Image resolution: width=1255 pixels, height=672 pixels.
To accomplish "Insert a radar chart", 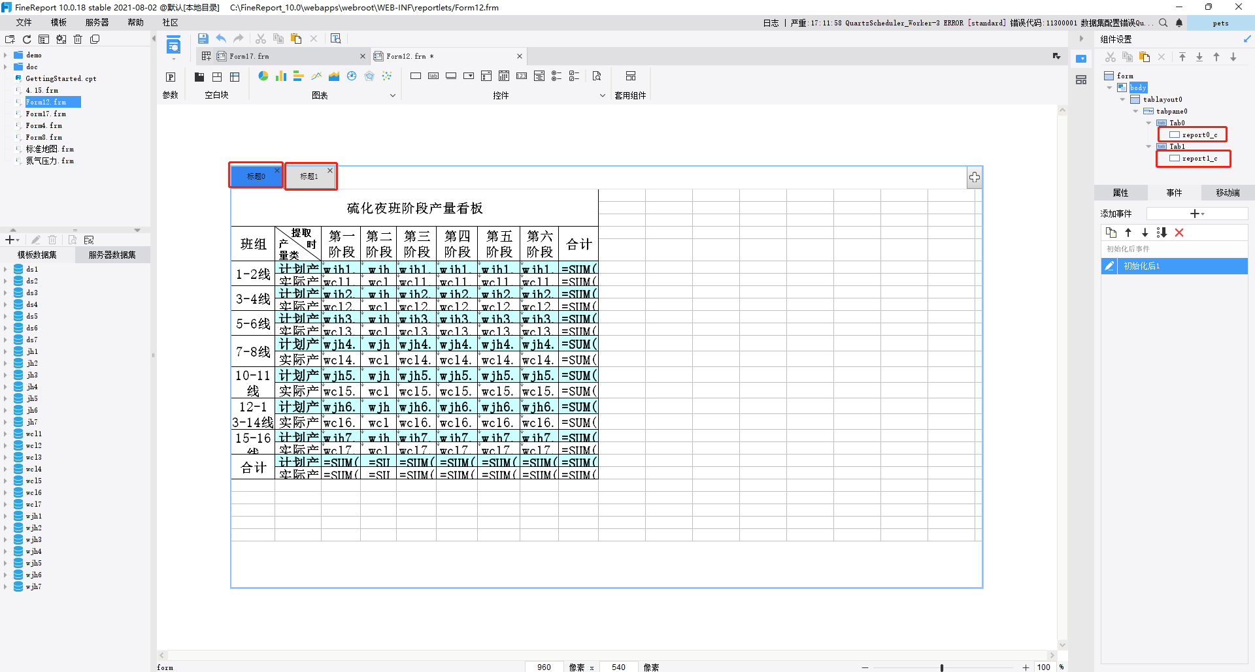I will (369, 76).
